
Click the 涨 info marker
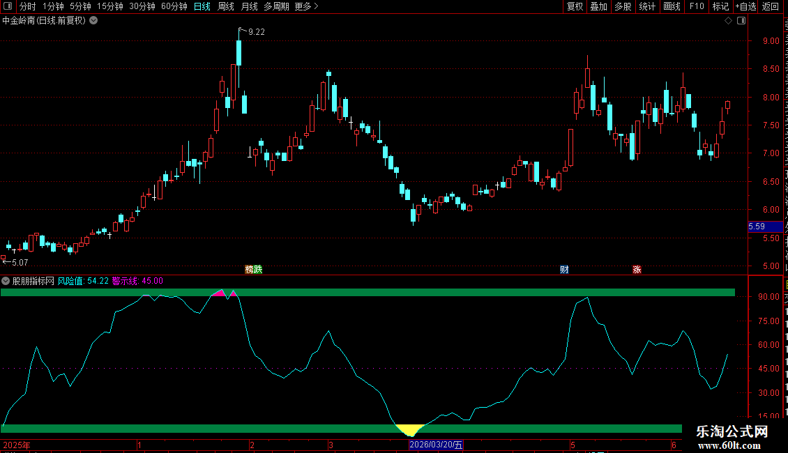coord(637,270)
